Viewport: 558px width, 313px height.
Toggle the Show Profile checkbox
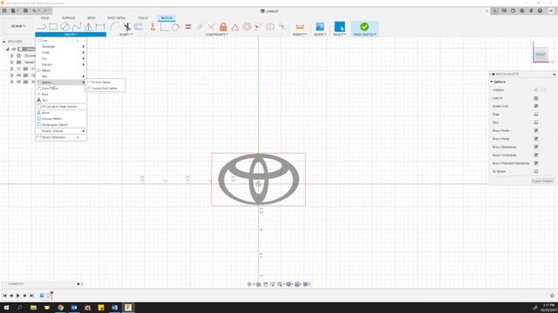click(536, 130)
